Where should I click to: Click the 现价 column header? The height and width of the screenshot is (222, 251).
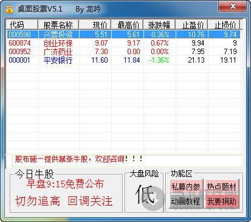95,25
